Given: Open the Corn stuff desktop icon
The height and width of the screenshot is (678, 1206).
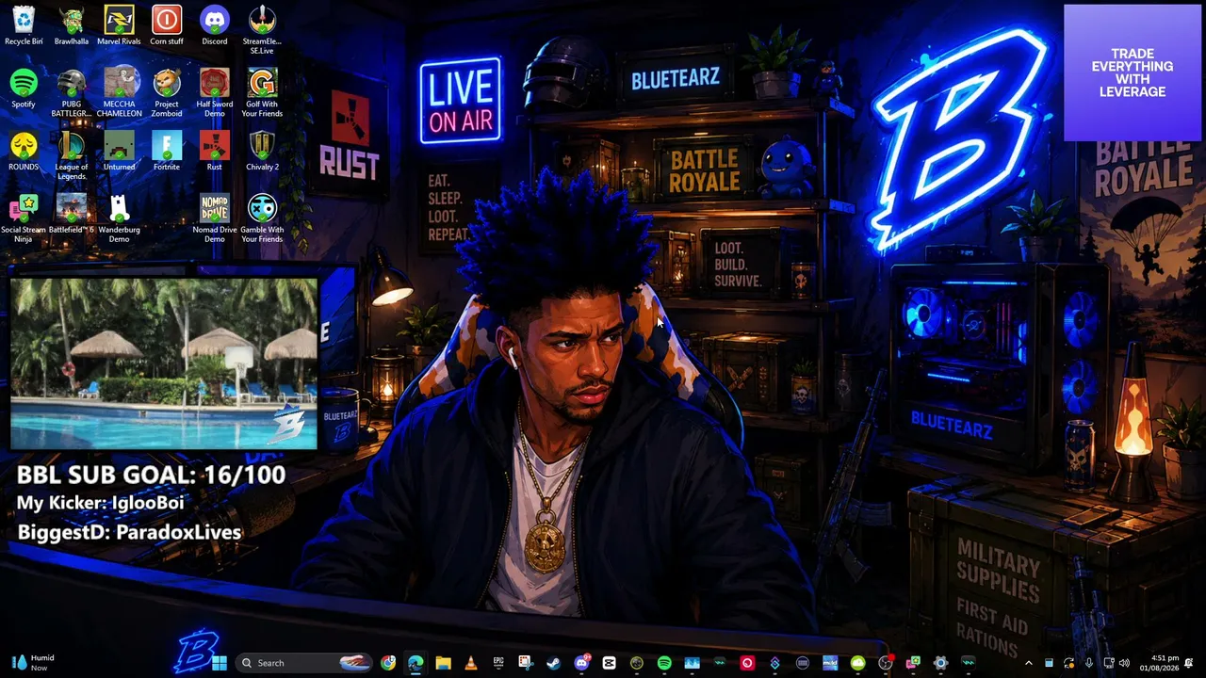Looking at the screenshot, I should (167, 25).
